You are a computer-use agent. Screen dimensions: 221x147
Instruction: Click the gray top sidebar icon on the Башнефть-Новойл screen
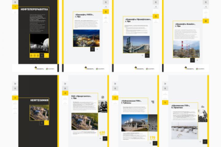tap(206, 2)
